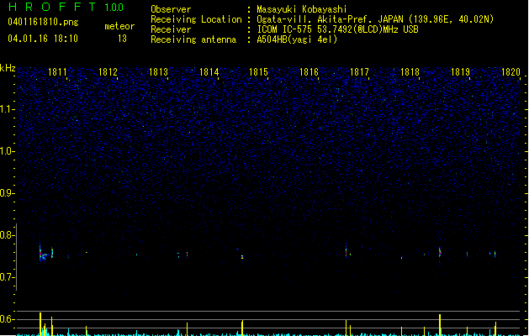
Task: Click the 1812 time axis marker
Action: pos(108,72)
